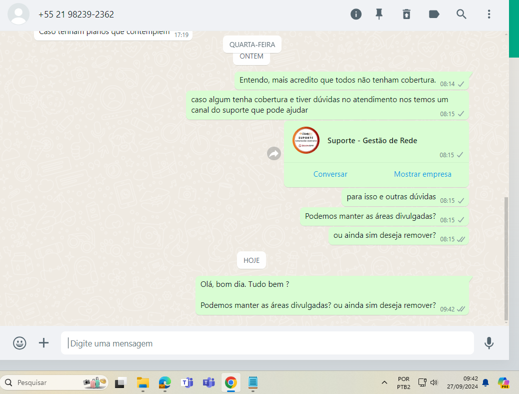Open the emoji picker
Viewport: 519px width, 394px height.
[19, 343]
